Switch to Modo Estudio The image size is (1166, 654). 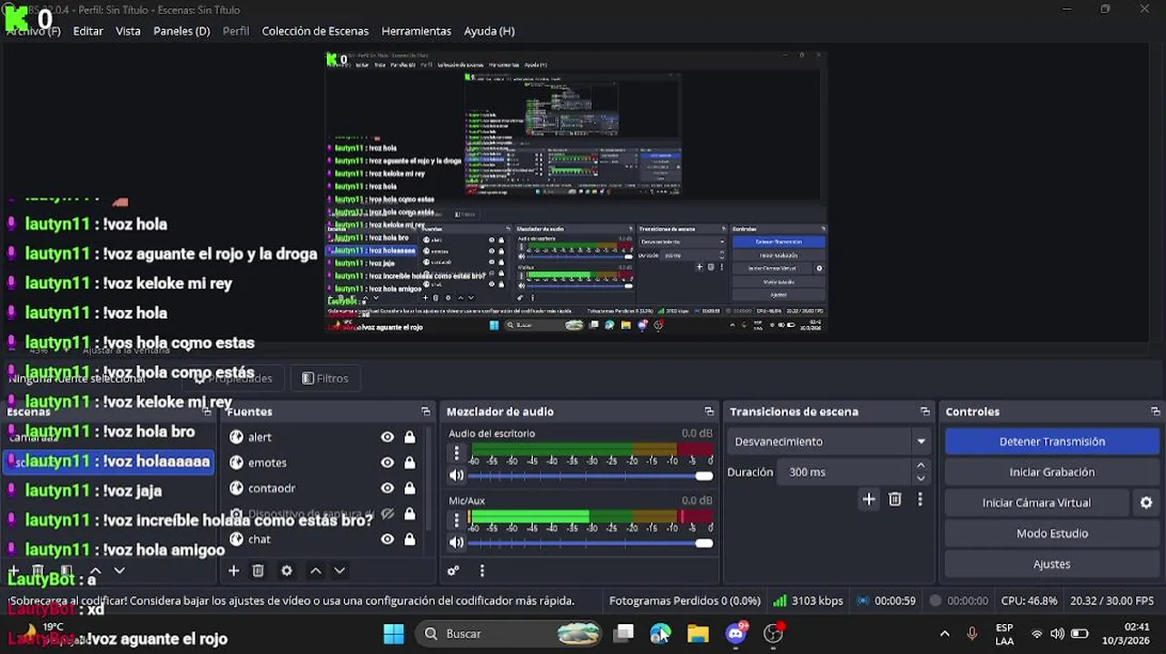click(x=1052, y=533)
